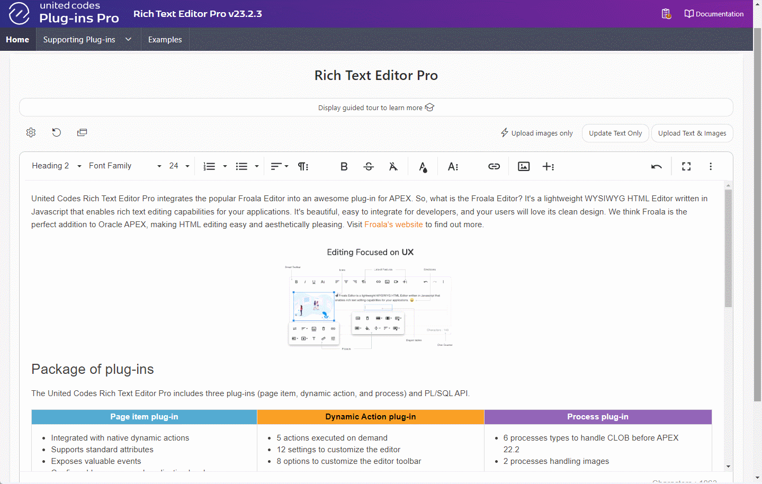
Task: Click the Rich Text Editor Pro page title
Action: tap(376, 75)
